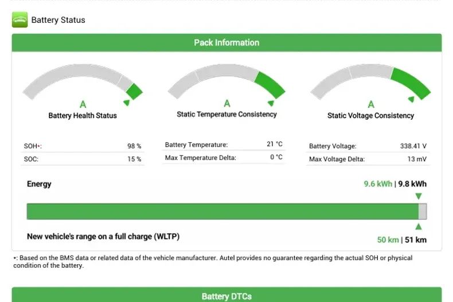453x302 pixels.
Task: Click the down-pointing marker above Energy bar
Action: pos(419,197)
